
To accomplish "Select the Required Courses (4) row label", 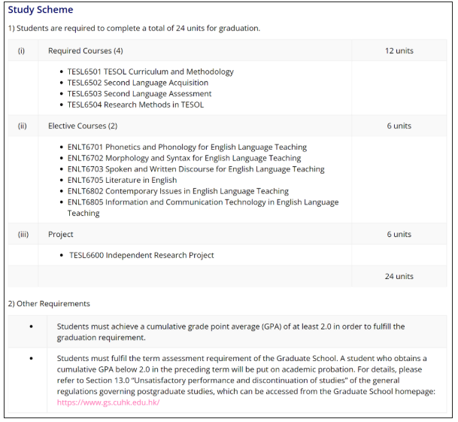I will [x=85, y=51].
